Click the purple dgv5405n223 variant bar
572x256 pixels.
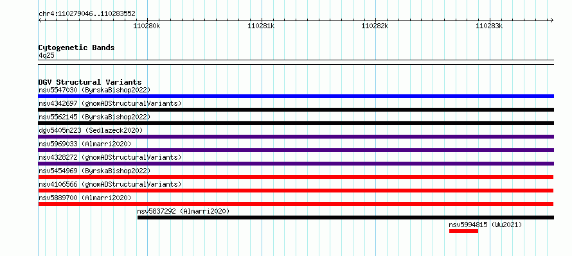pos(296,137)
